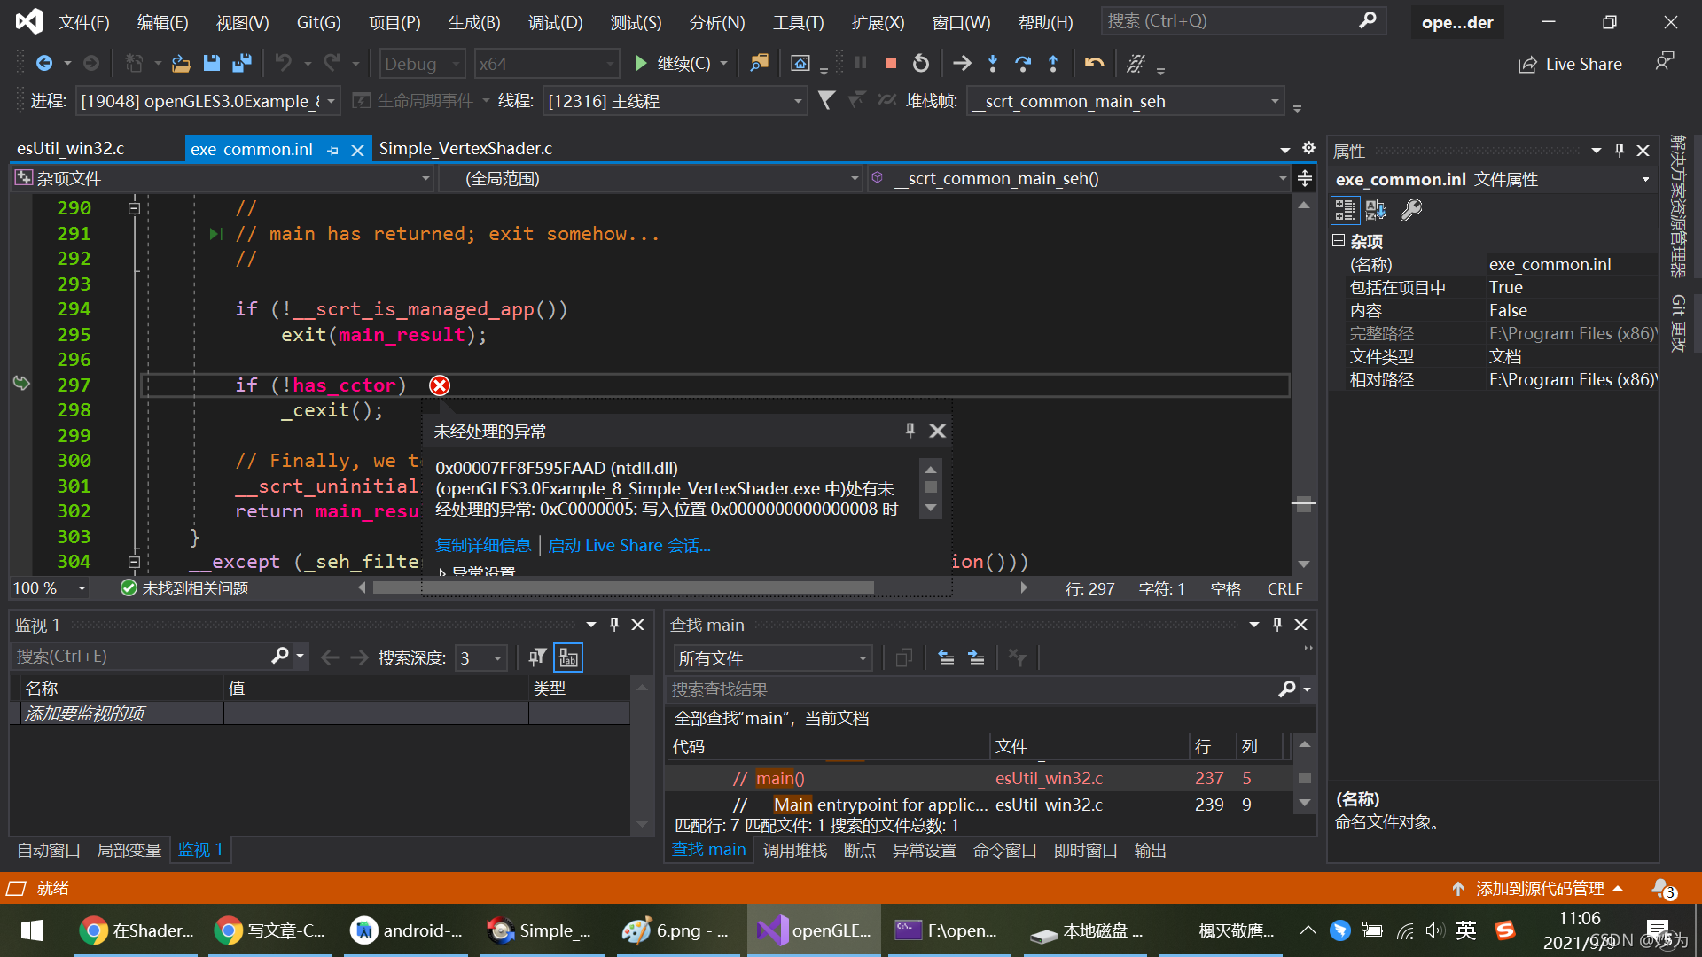Open the 全局范围 scope dropdown

click(x=652, y=178)
